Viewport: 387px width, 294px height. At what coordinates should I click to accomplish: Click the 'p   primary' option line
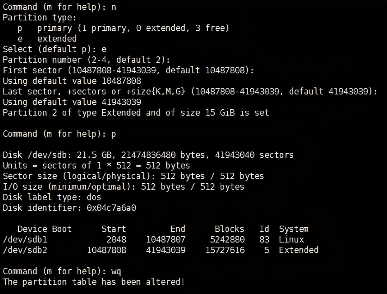click(123, 28)
